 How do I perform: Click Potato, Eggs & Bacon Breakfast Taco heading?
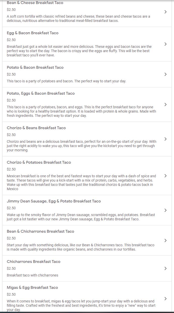tap(40, 93)
